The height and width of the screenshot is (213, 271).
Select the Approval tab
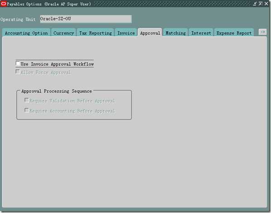point(150,33)
